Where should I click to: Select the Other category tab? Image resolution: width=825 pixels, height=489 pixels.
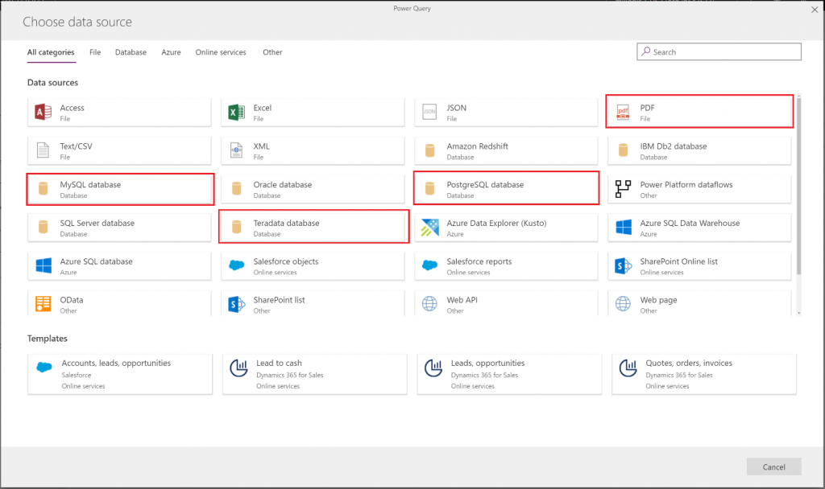click(272, 52)
